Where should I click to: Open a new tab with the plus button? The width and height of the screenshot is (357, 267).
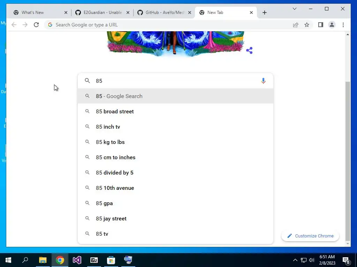coord(264,13)
